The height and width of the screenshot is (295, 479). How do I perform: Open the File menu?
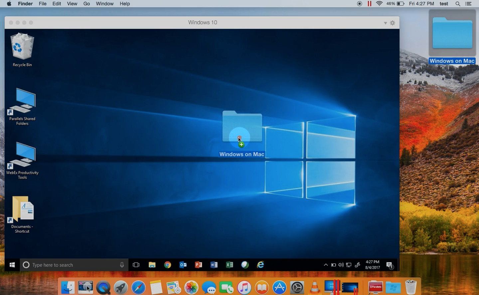pos(43,4)
